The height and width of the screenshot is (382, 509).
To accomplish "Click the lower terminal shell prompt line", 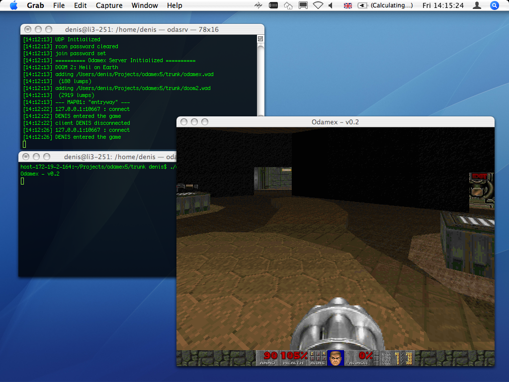I will pos(98,167).
